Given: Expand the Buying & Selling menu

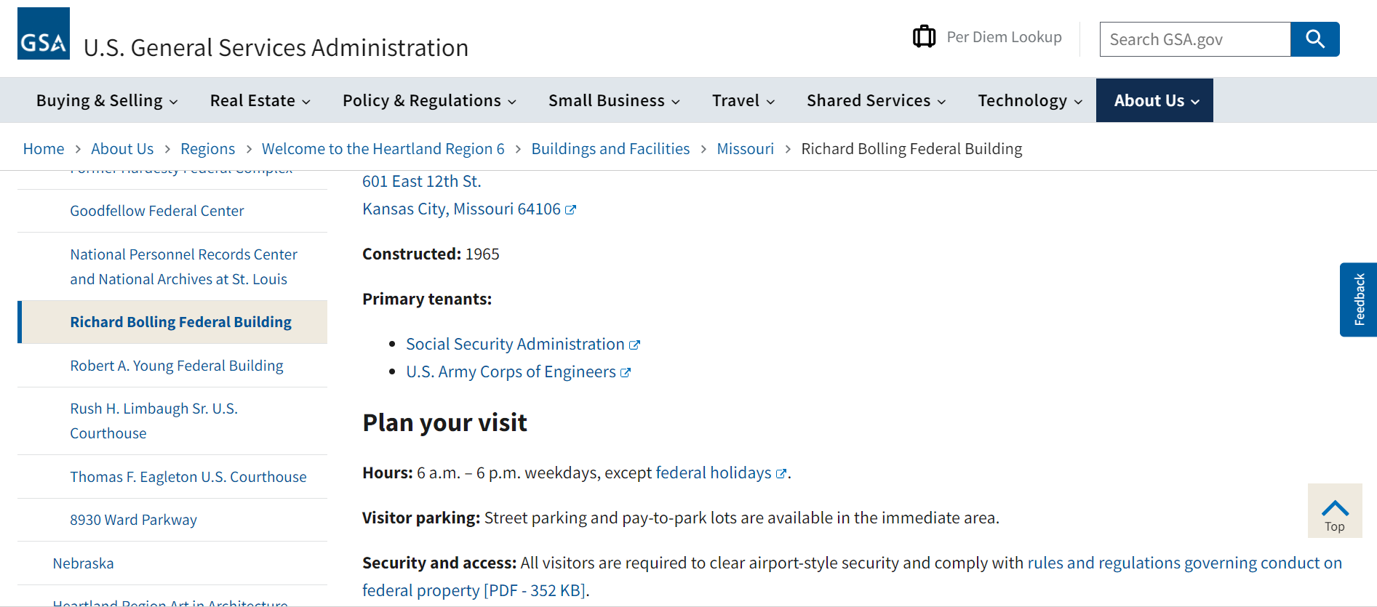Looking at the screenshot, I should [x=107, y=100].
